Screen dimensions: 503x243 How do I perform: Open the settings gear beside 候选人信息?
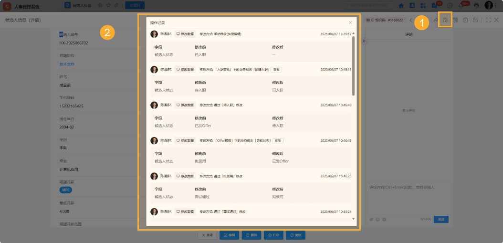[x=100, y=5]
